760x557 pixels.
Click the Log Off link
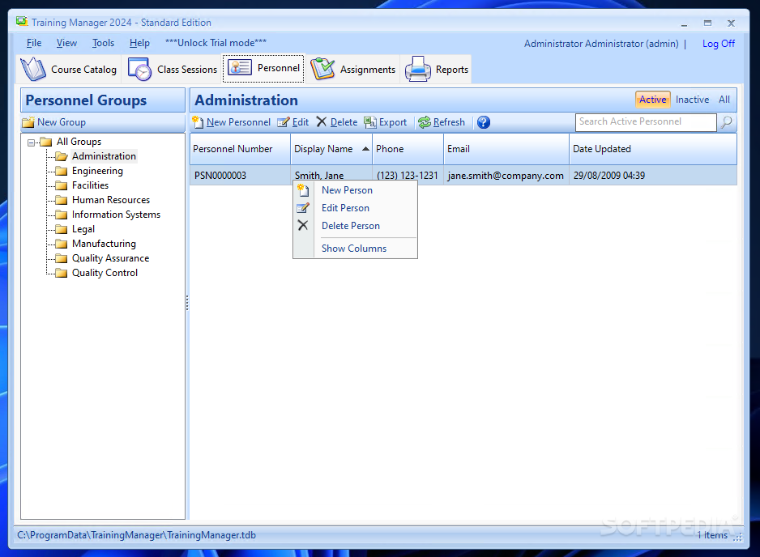point(719,44)
